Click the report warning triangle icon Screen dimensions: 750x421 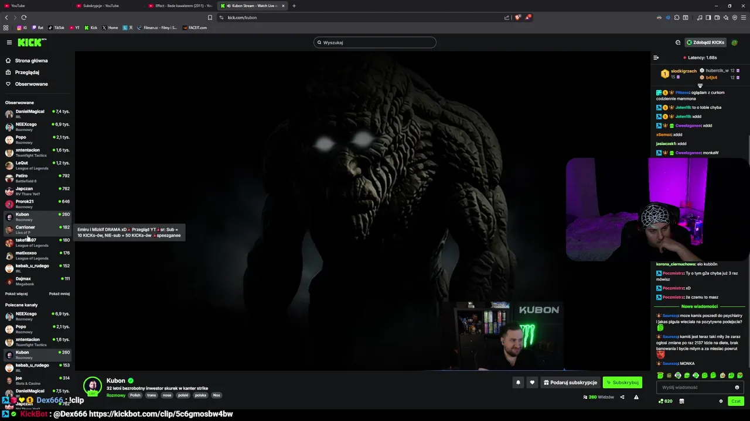pyautogui.click(x=636, y=397)
